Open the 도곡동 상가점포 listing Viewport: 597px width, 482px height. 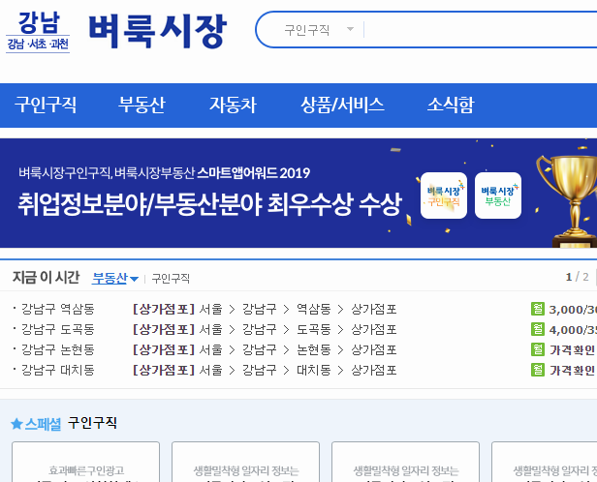[265, 330]
